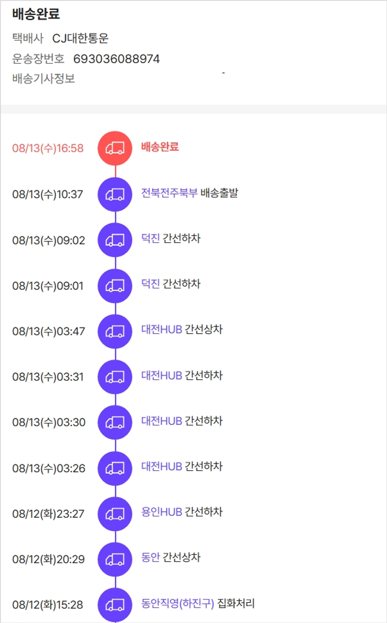Click truck icon for 03:30 대전HUB entry
This screenshot has width=387, height=623.
click(x=115, y=422)
